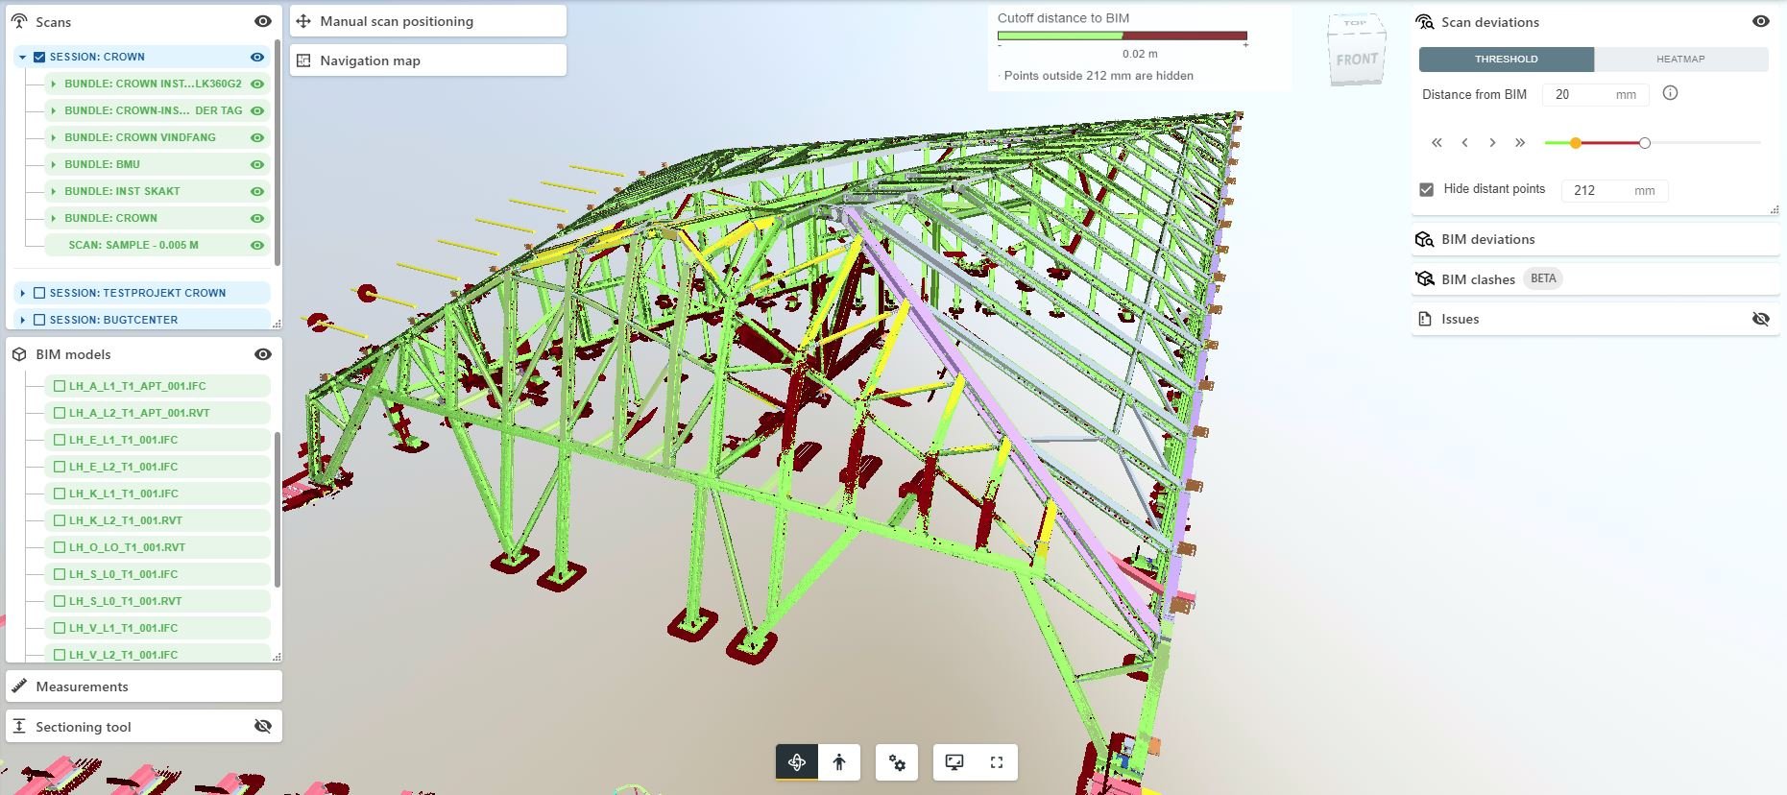Screen dimensions: 1787x795
Task: Click the screen display mode icon
Action: pos(954,762)
